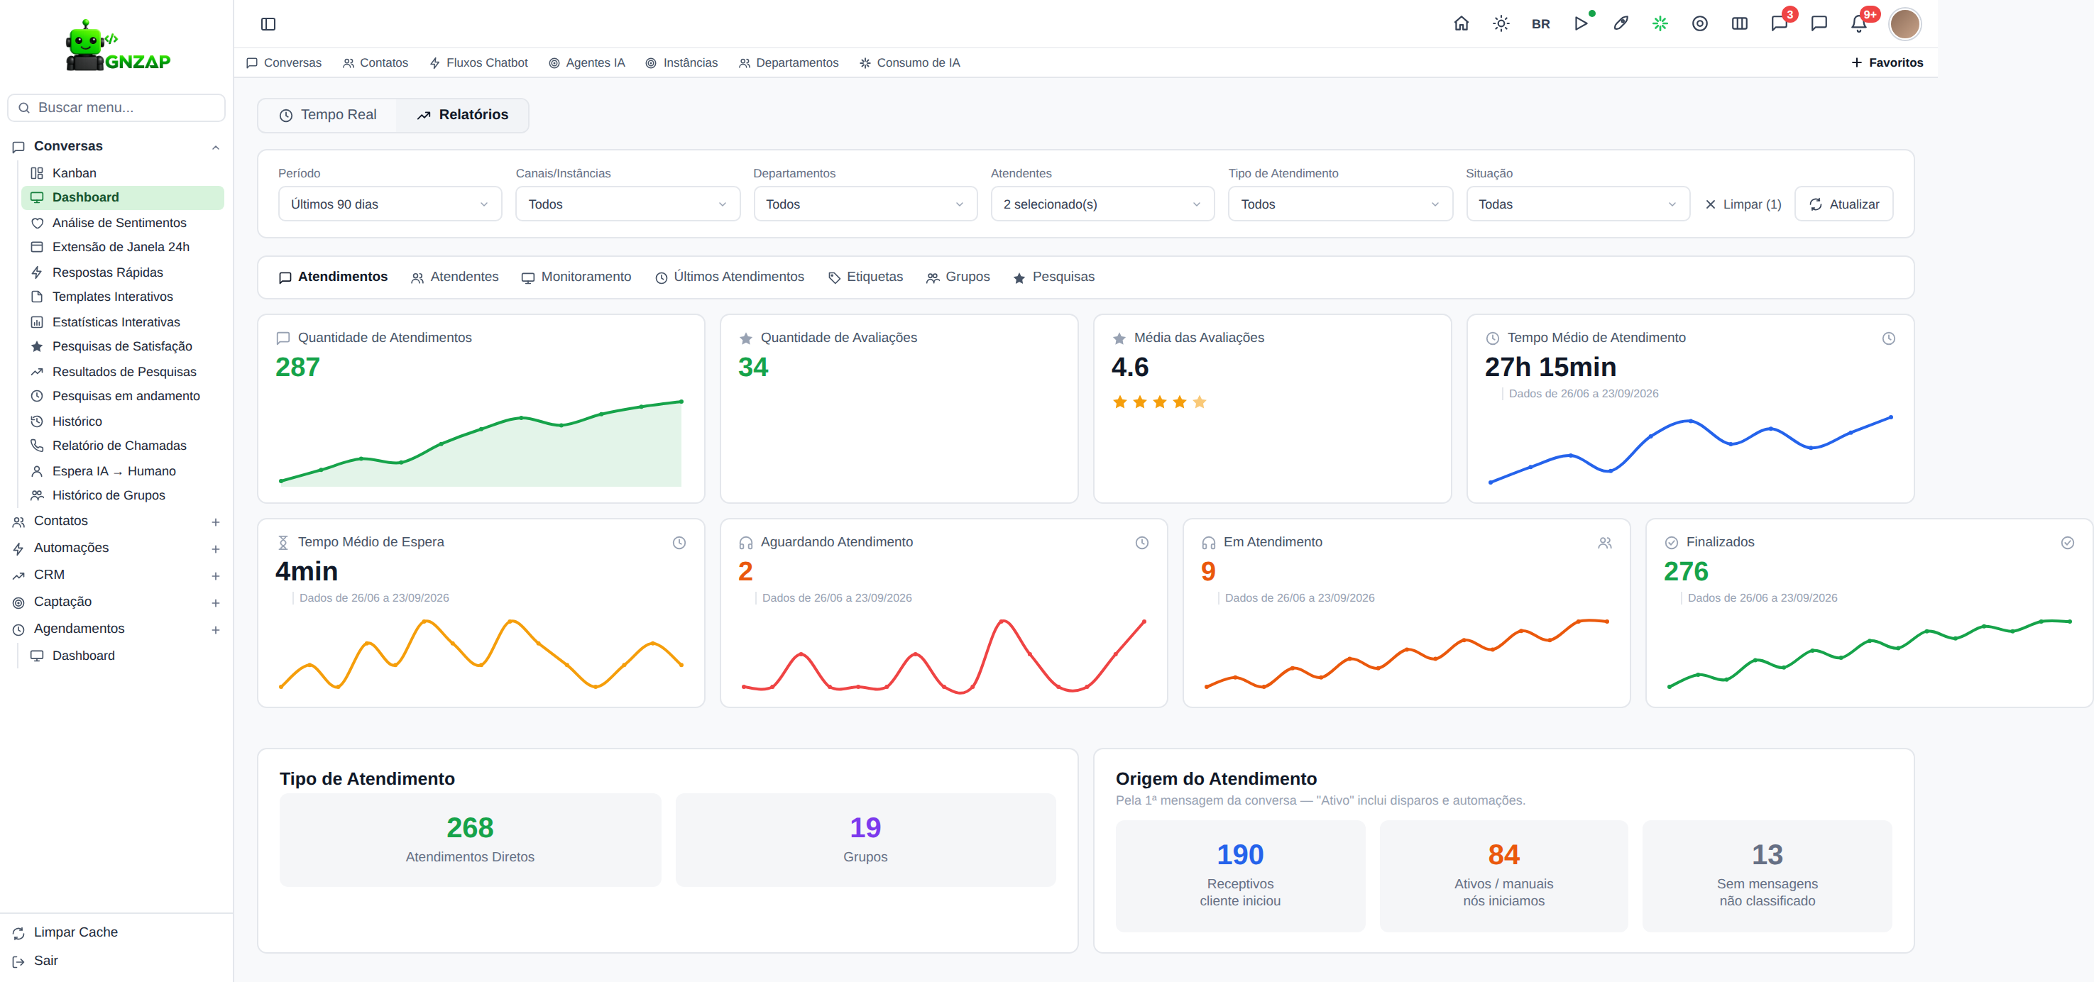Image resolution: width=2094 pixels, height=982 pixels.
Task: Open the Situação dropdown Todas
Action: (x=1577, y=204)
